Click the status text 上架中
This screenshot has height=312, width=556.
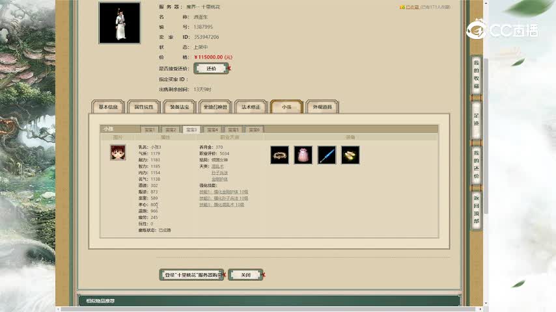point(201,47)
